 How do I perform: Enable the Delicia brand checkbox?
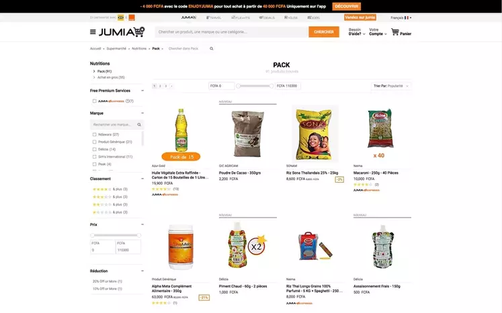click(x=95, y=150)
